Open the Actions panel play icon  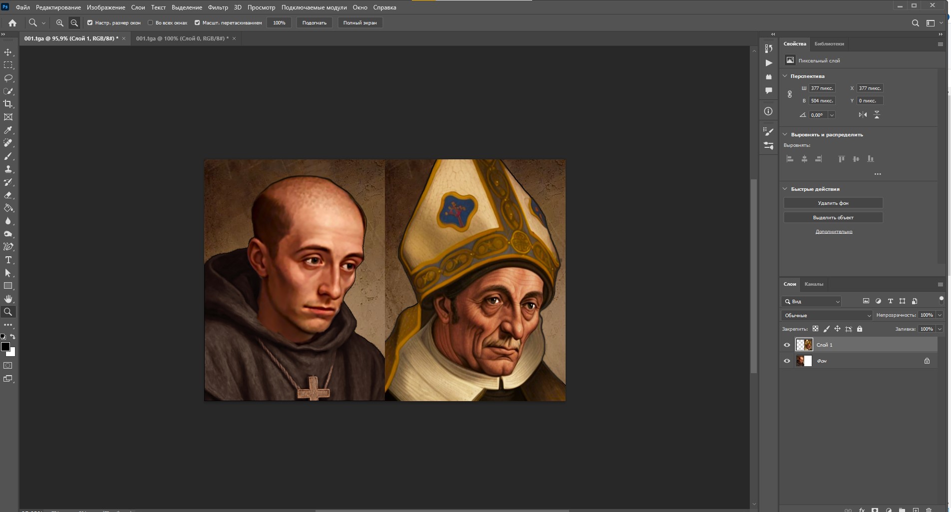click(768, 63)
